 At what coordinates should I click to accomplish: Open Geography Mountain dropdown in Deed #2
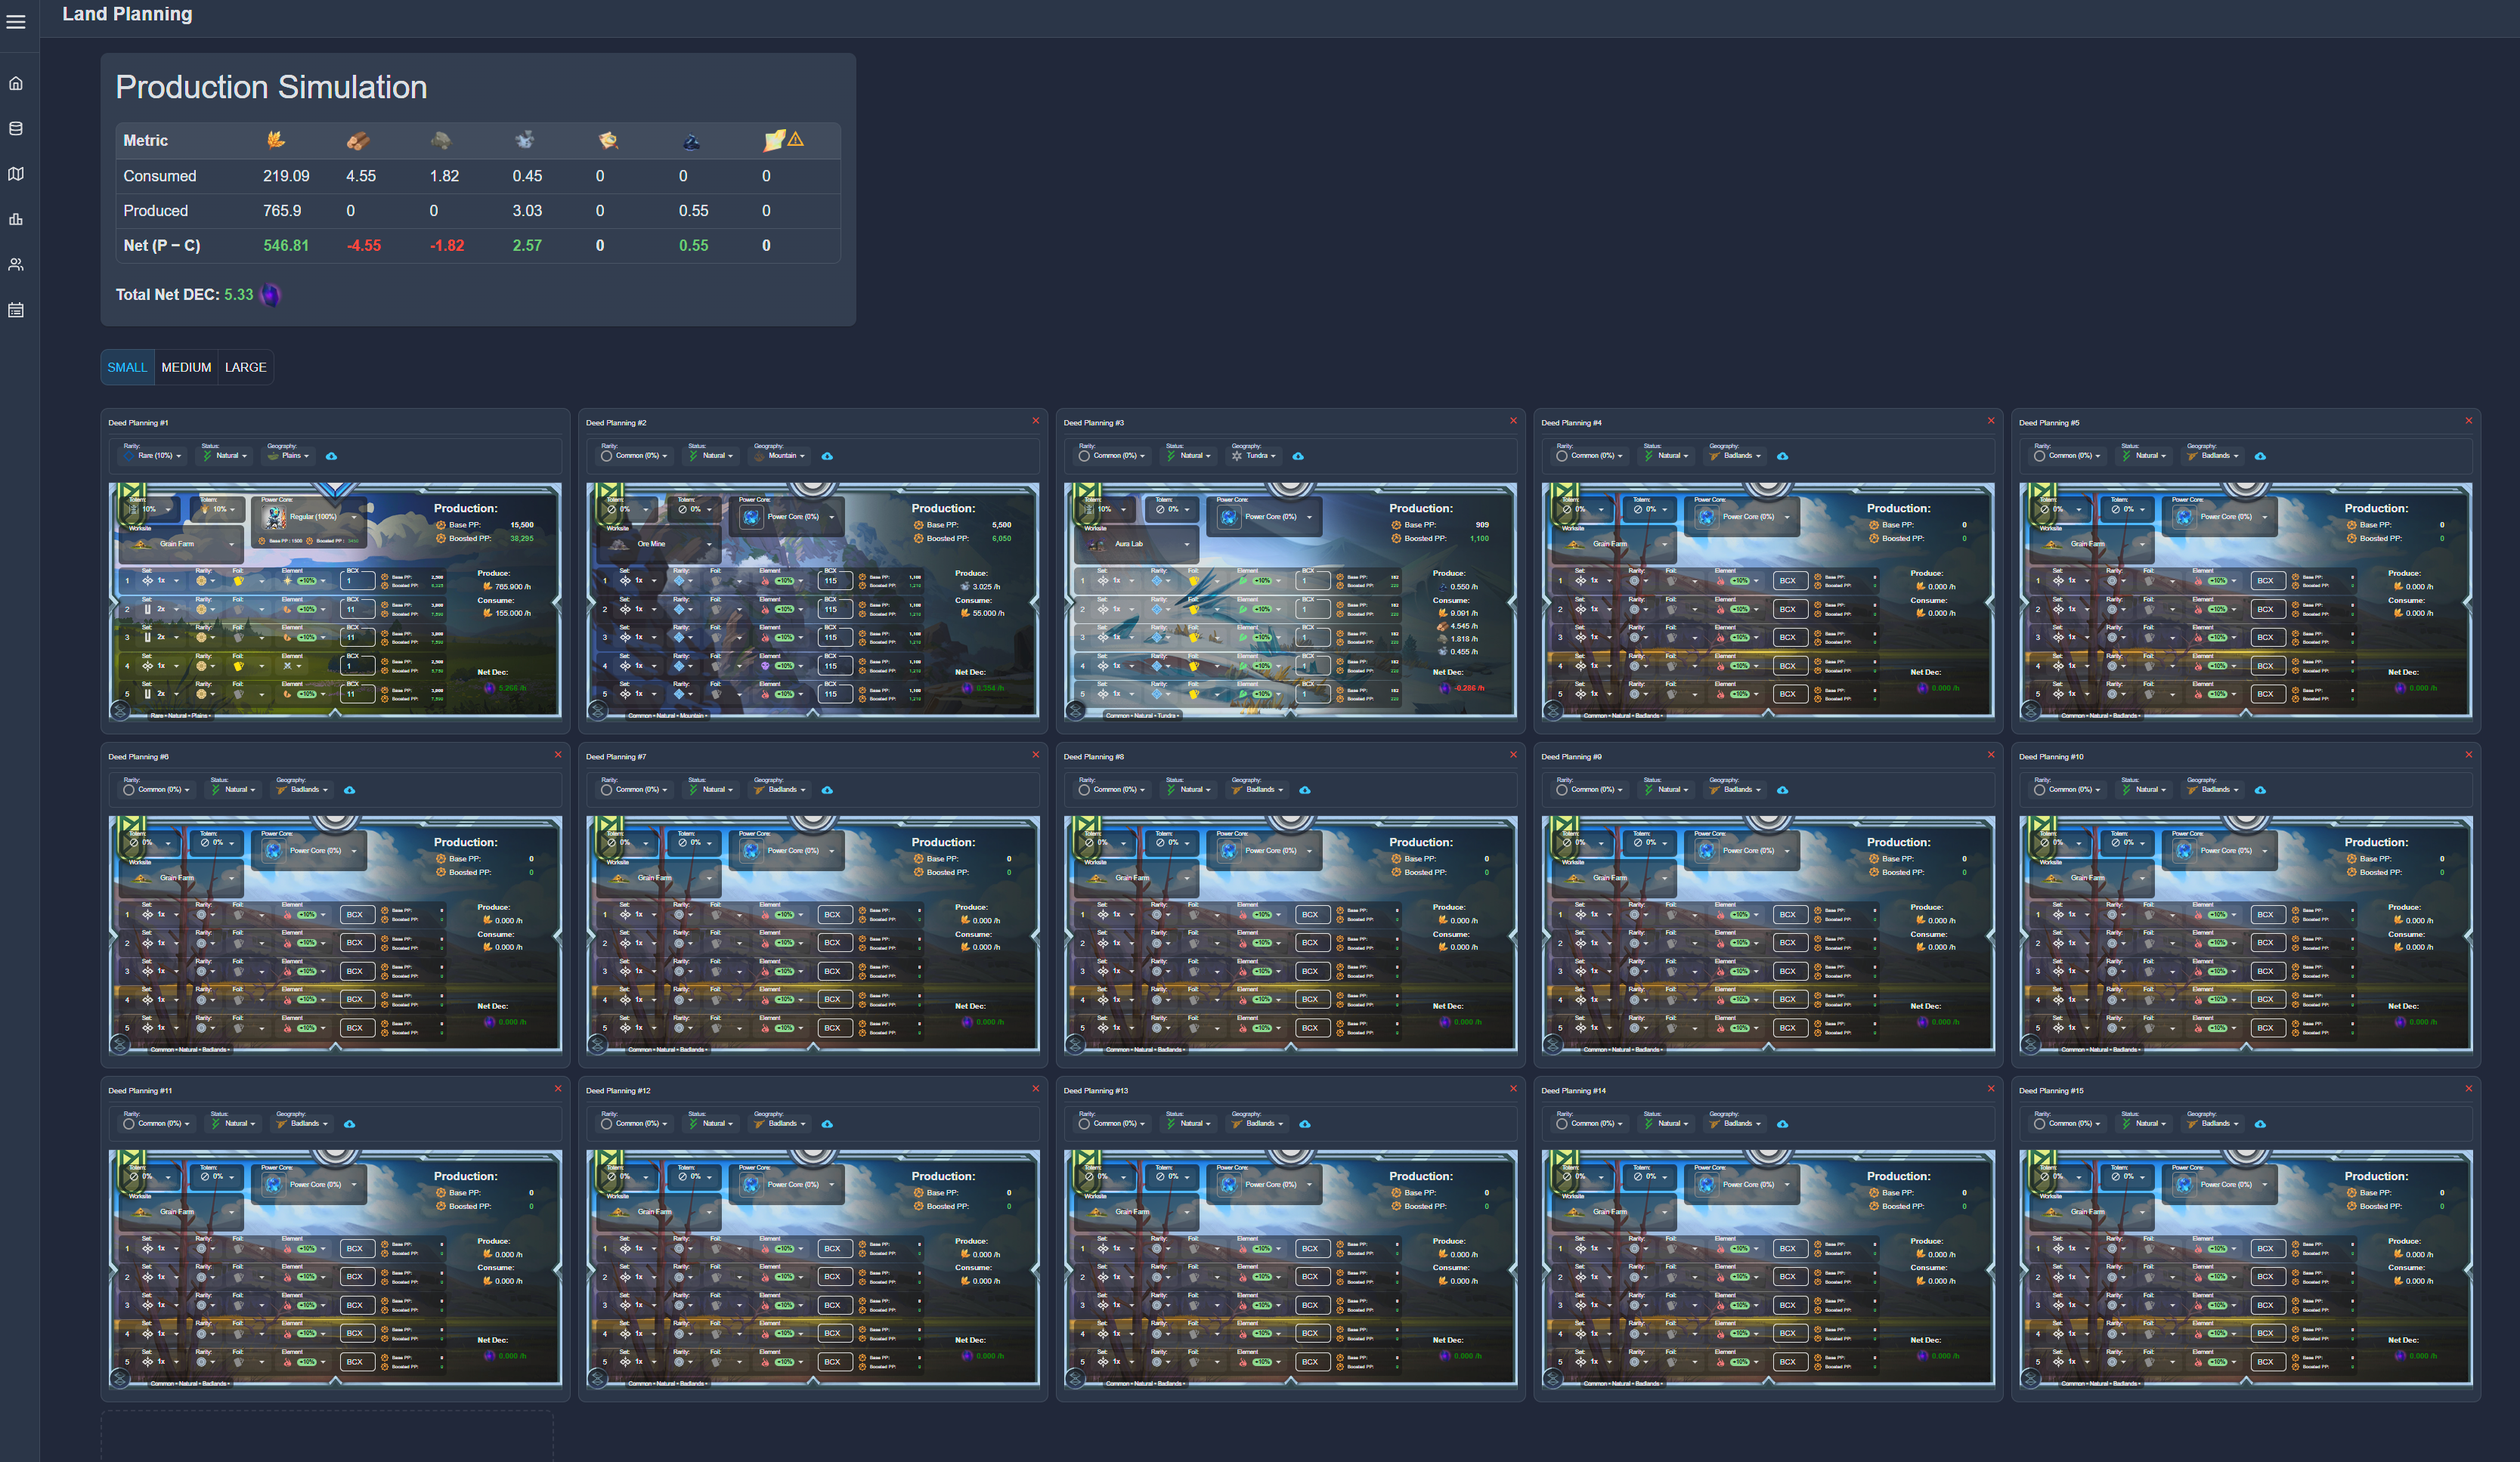point(780,456)
